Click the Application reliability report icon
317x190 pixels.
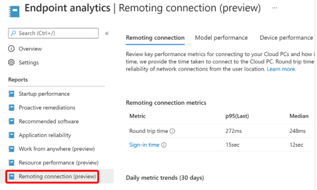pyautogui.click(x=11, y=135)
